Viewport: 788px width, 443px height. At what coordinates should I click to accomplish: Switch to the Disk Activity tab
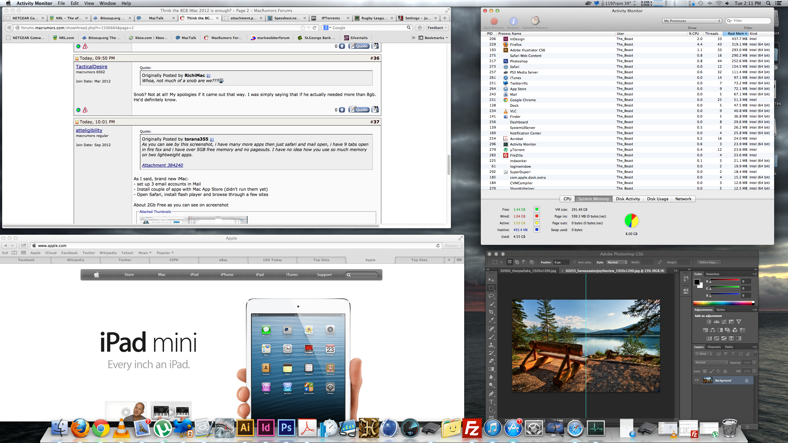point(628,199)
